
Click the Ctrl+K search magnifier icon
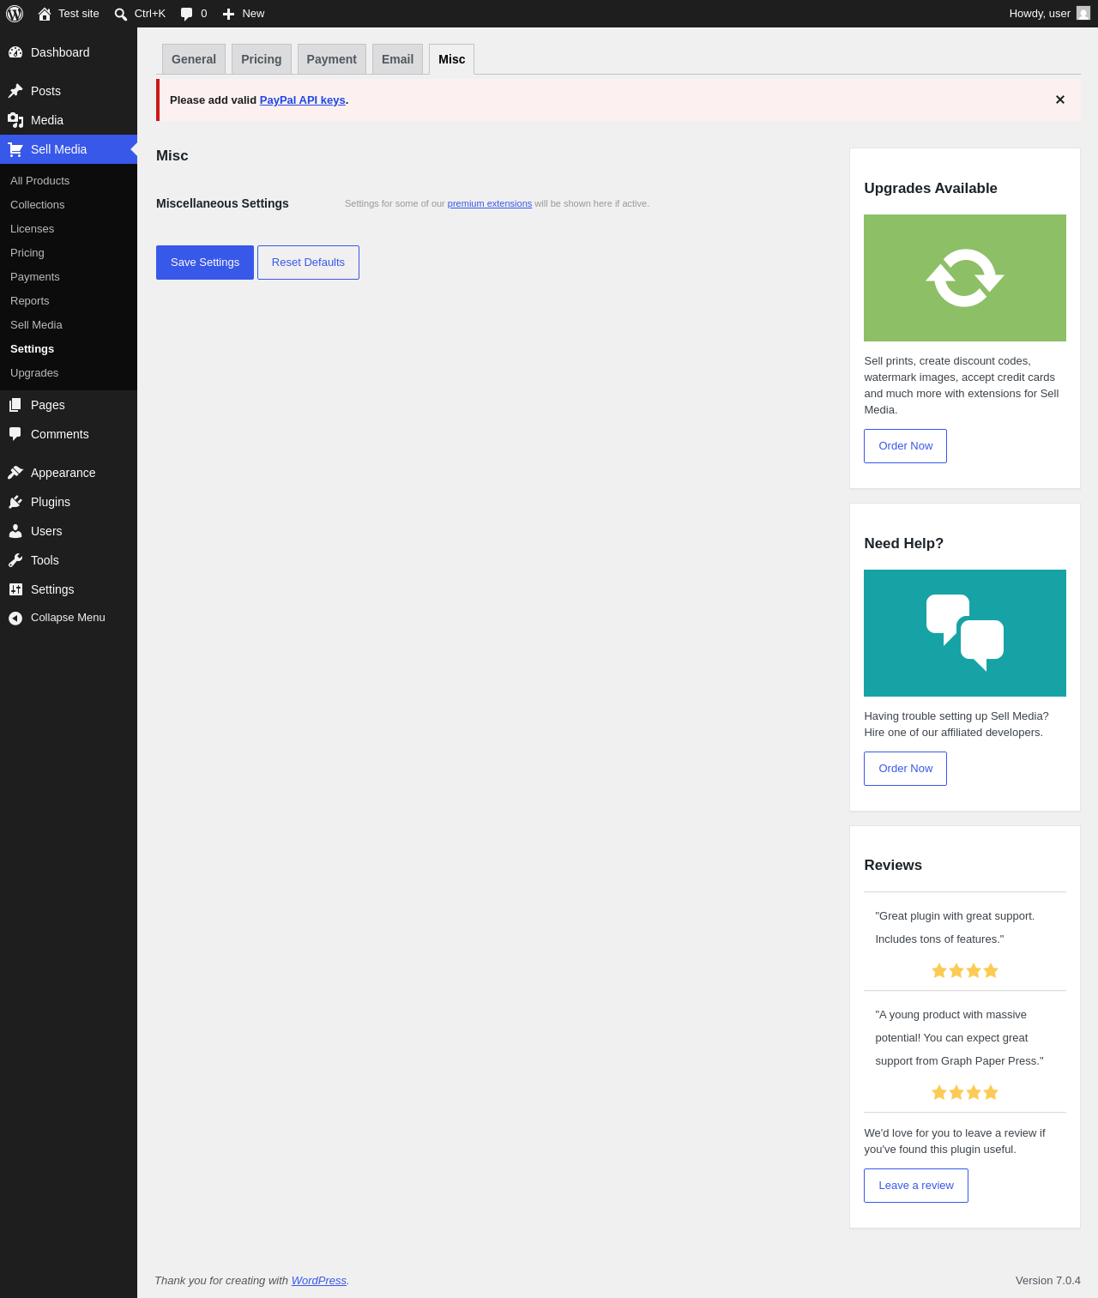click(x=121, y=14)
